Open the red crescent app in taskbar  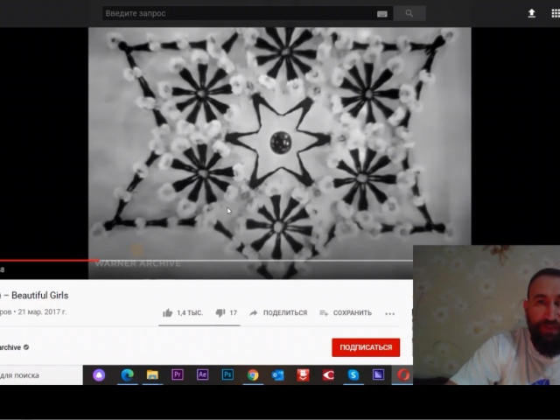pyautogui.click(x=328, y=375)
